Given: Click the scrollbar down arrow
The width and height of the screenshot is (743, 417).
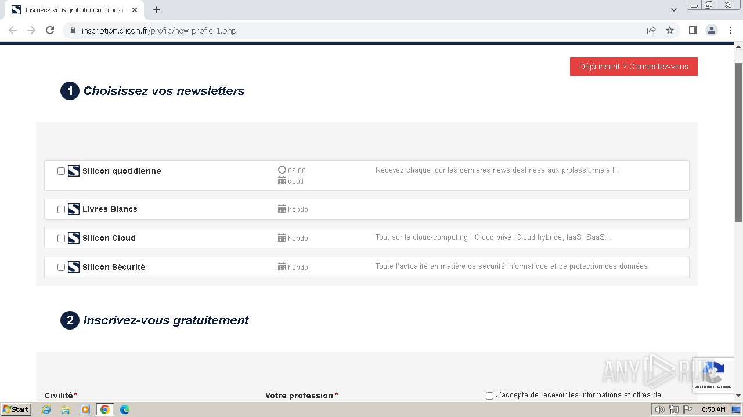Looking at the screenshot, I should (x=738, y=396).
